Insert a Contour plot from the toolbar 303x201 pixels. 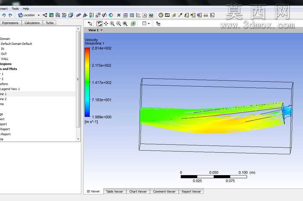point(52,15)
